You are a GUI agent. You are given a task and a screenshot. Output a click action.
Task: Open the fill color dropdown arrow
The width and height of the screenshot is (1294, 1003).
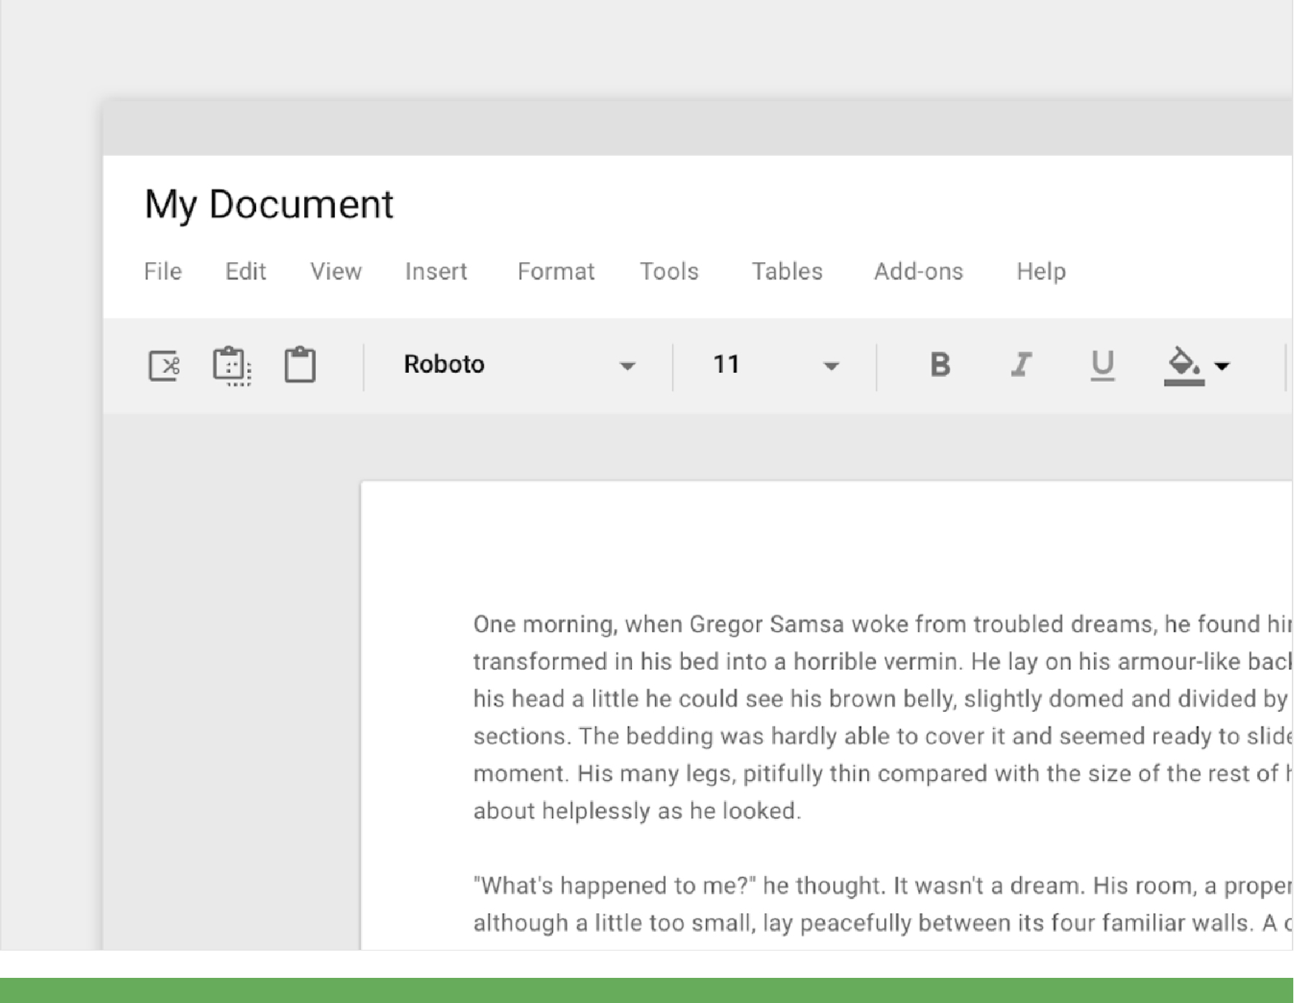pyautogui.click(x=1222, y=366)
